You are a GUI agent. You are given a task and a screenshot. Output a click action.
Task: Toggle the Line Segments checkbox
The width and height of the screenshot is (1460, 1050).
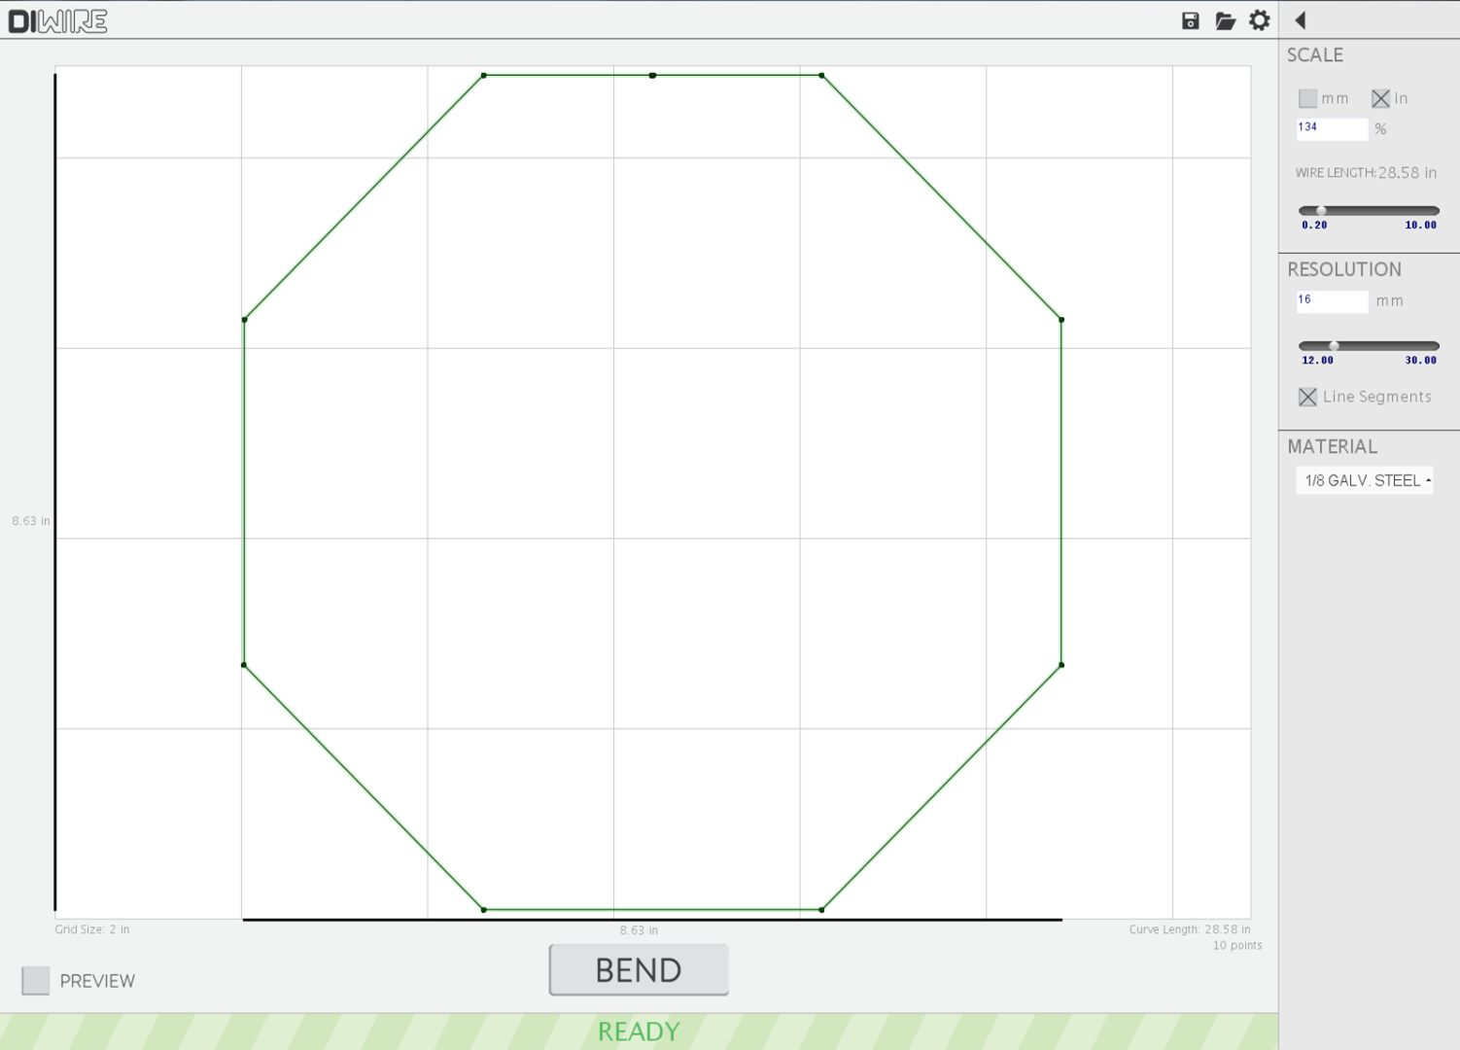1307,397
